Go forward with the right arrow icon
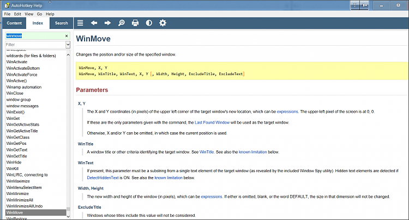The height and width of the screenshot is (220, 409). (x=108, y=23)
